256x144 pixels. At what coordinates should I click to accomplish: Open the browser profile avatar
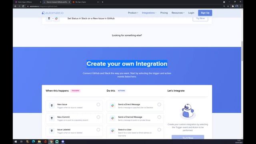pos(237,6)
